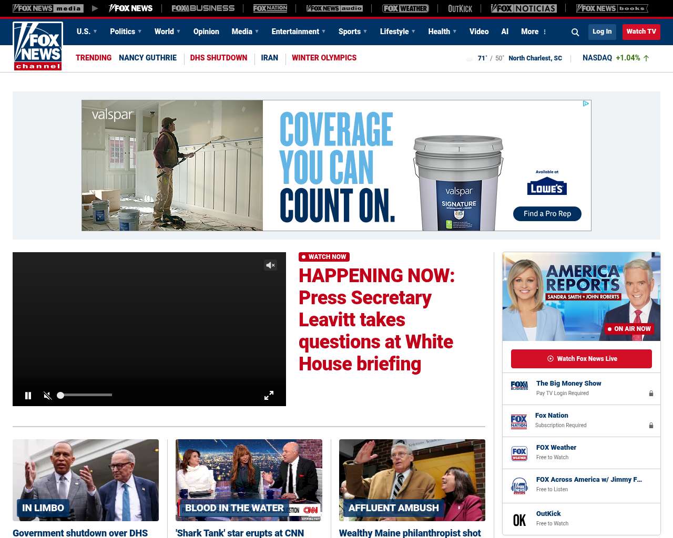Click the Fox News logo in top network bar
The width and height of the screenshot is (673, 538).
pyautogui.click(x=130, y=8)
